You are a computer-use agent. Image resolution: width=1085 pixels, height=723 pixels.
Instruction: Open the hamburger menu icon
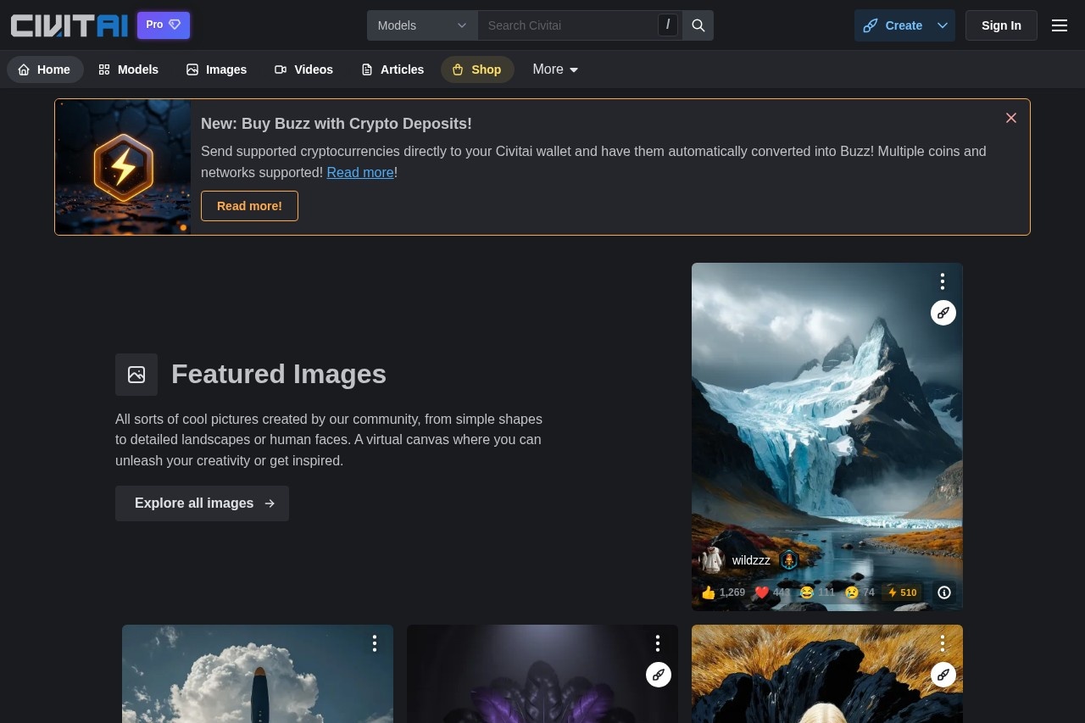(1060, 25)
